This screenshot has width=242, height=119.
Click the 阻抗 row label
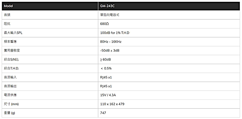tap(7, 24)
